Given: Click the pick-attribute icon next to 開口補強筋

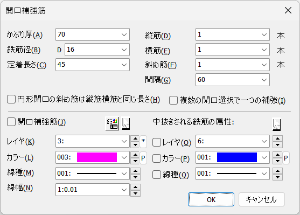Looking at the screenshot, I should pos(125,124).
